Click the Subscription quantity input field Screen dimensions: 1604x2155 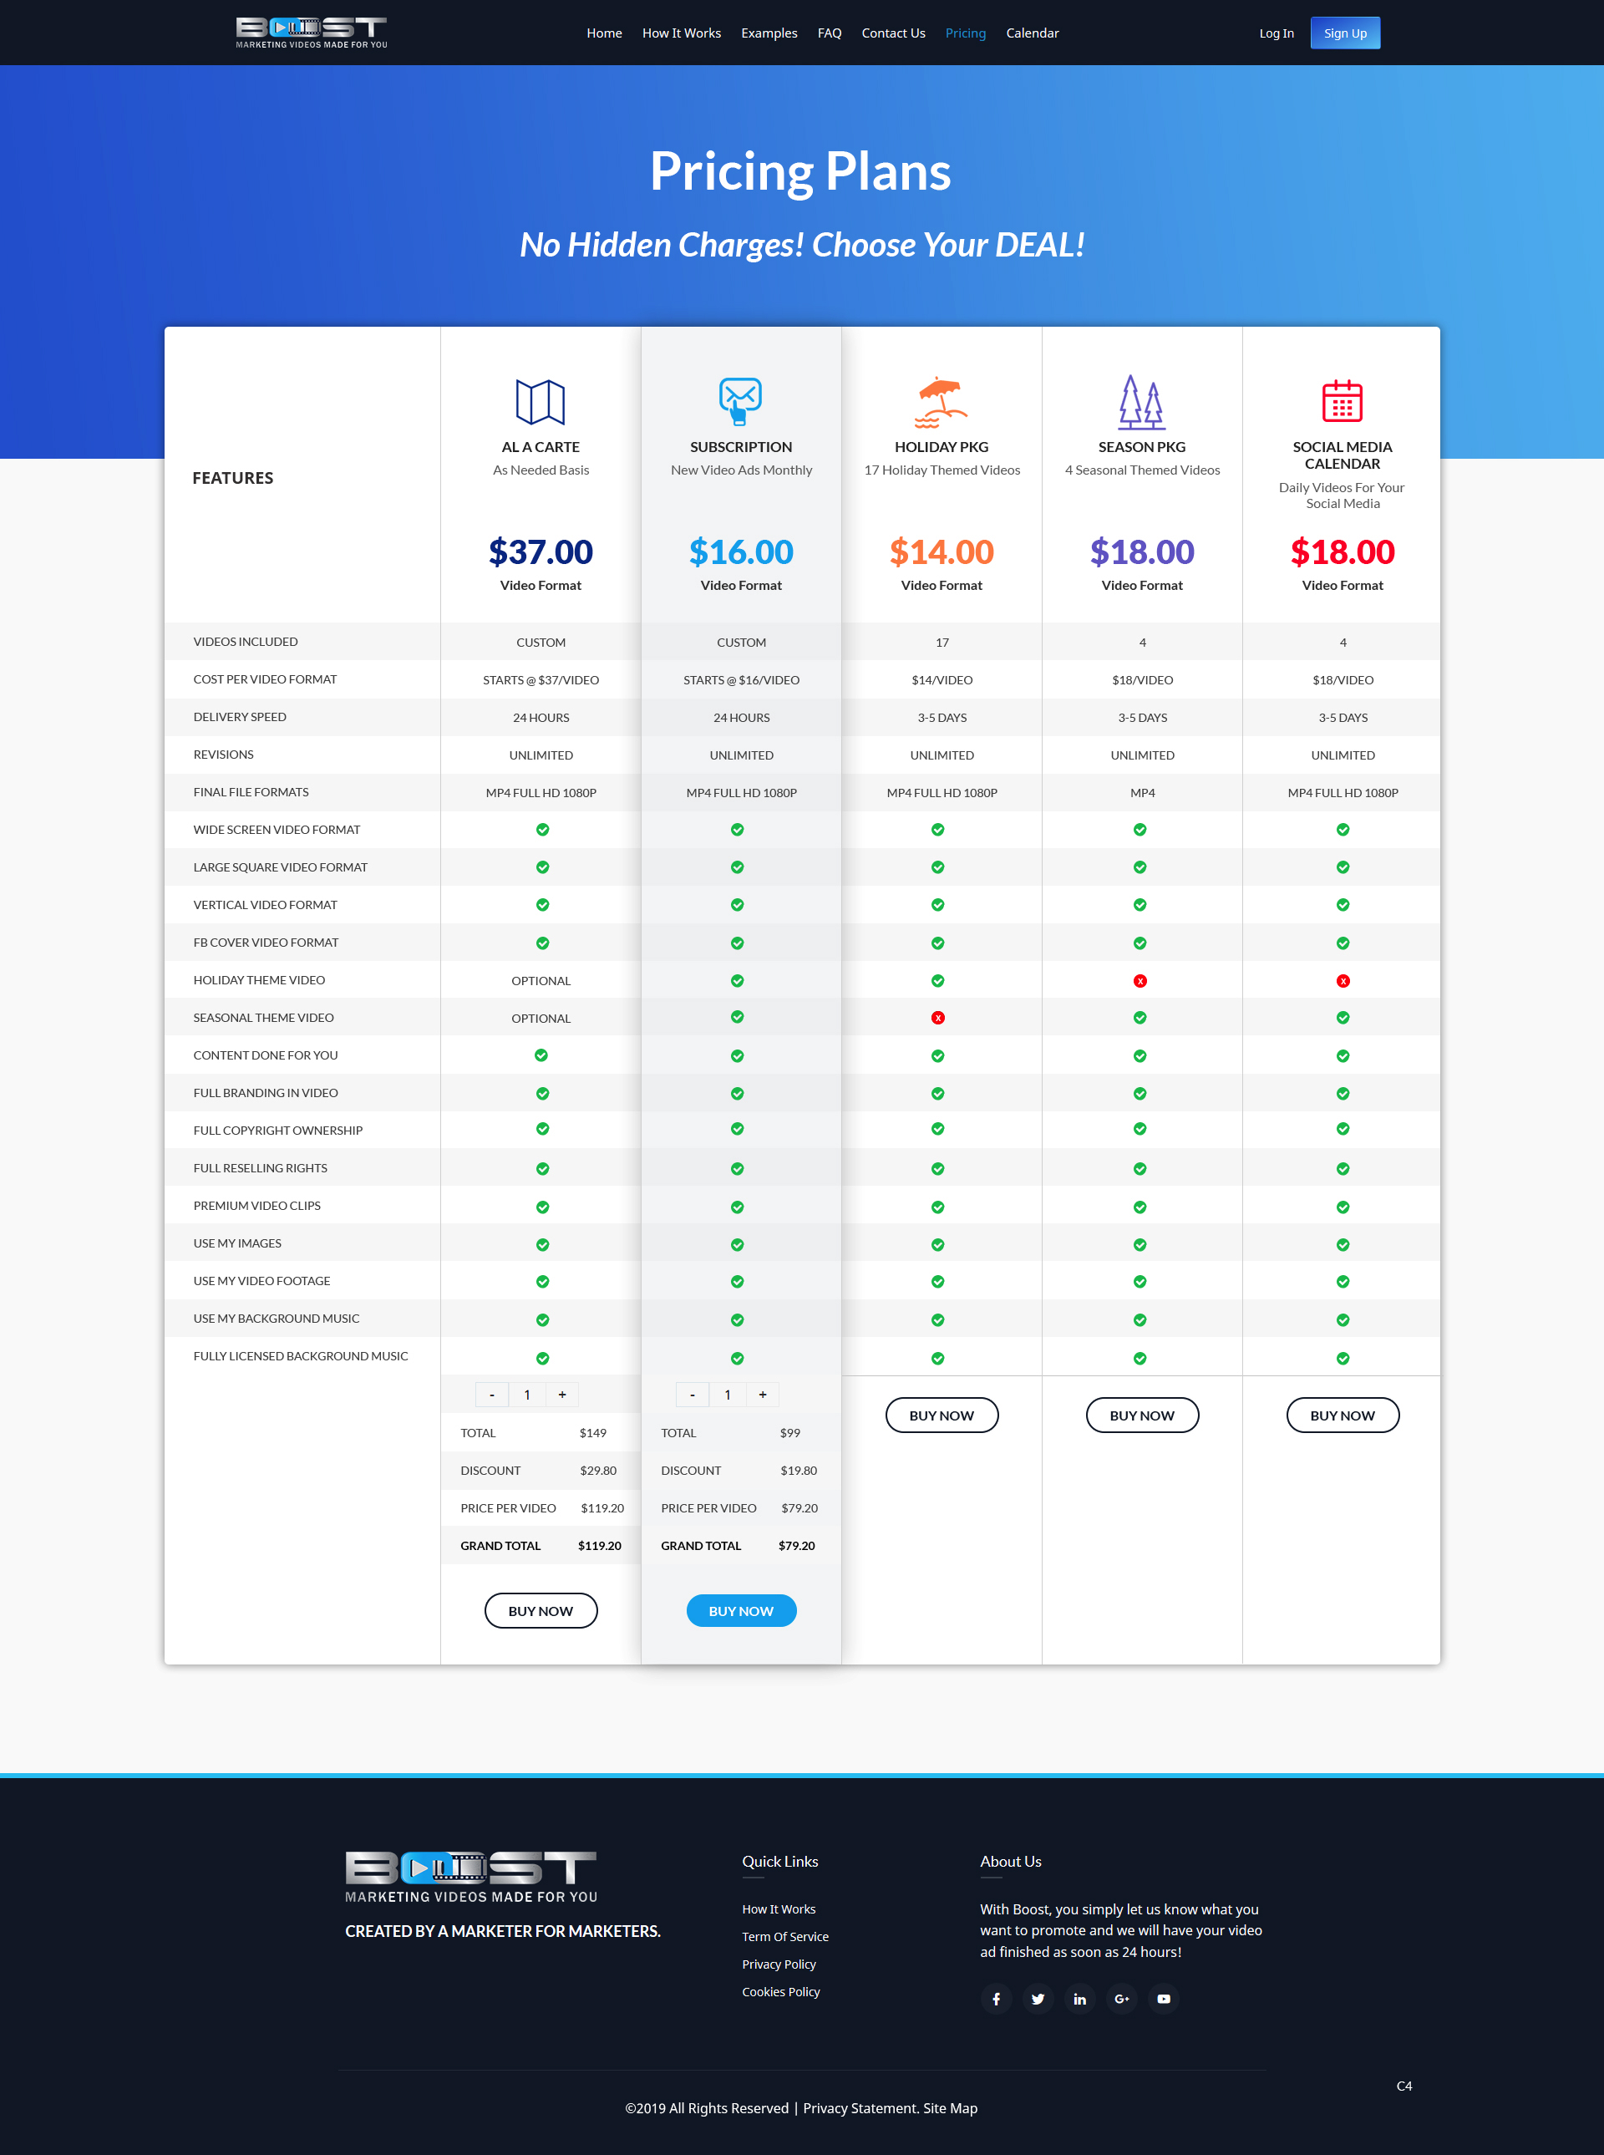pyautogui.click(x=728, y=1395)
